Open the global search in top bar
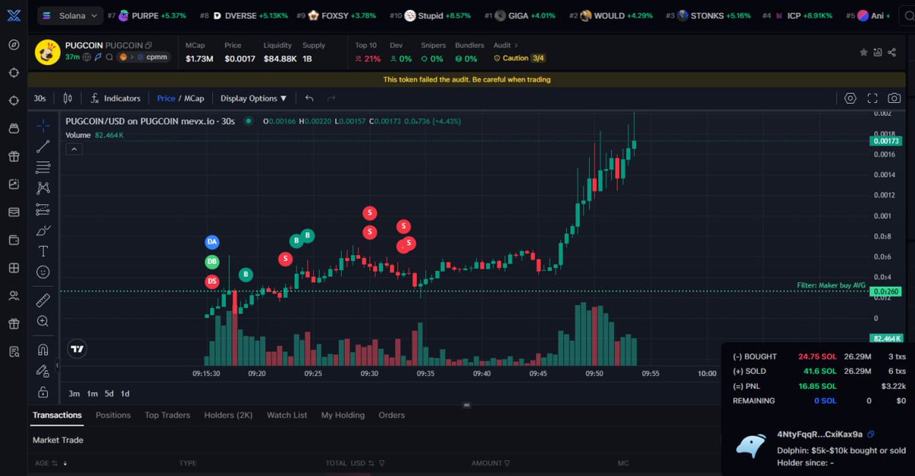 pos(909,16)
